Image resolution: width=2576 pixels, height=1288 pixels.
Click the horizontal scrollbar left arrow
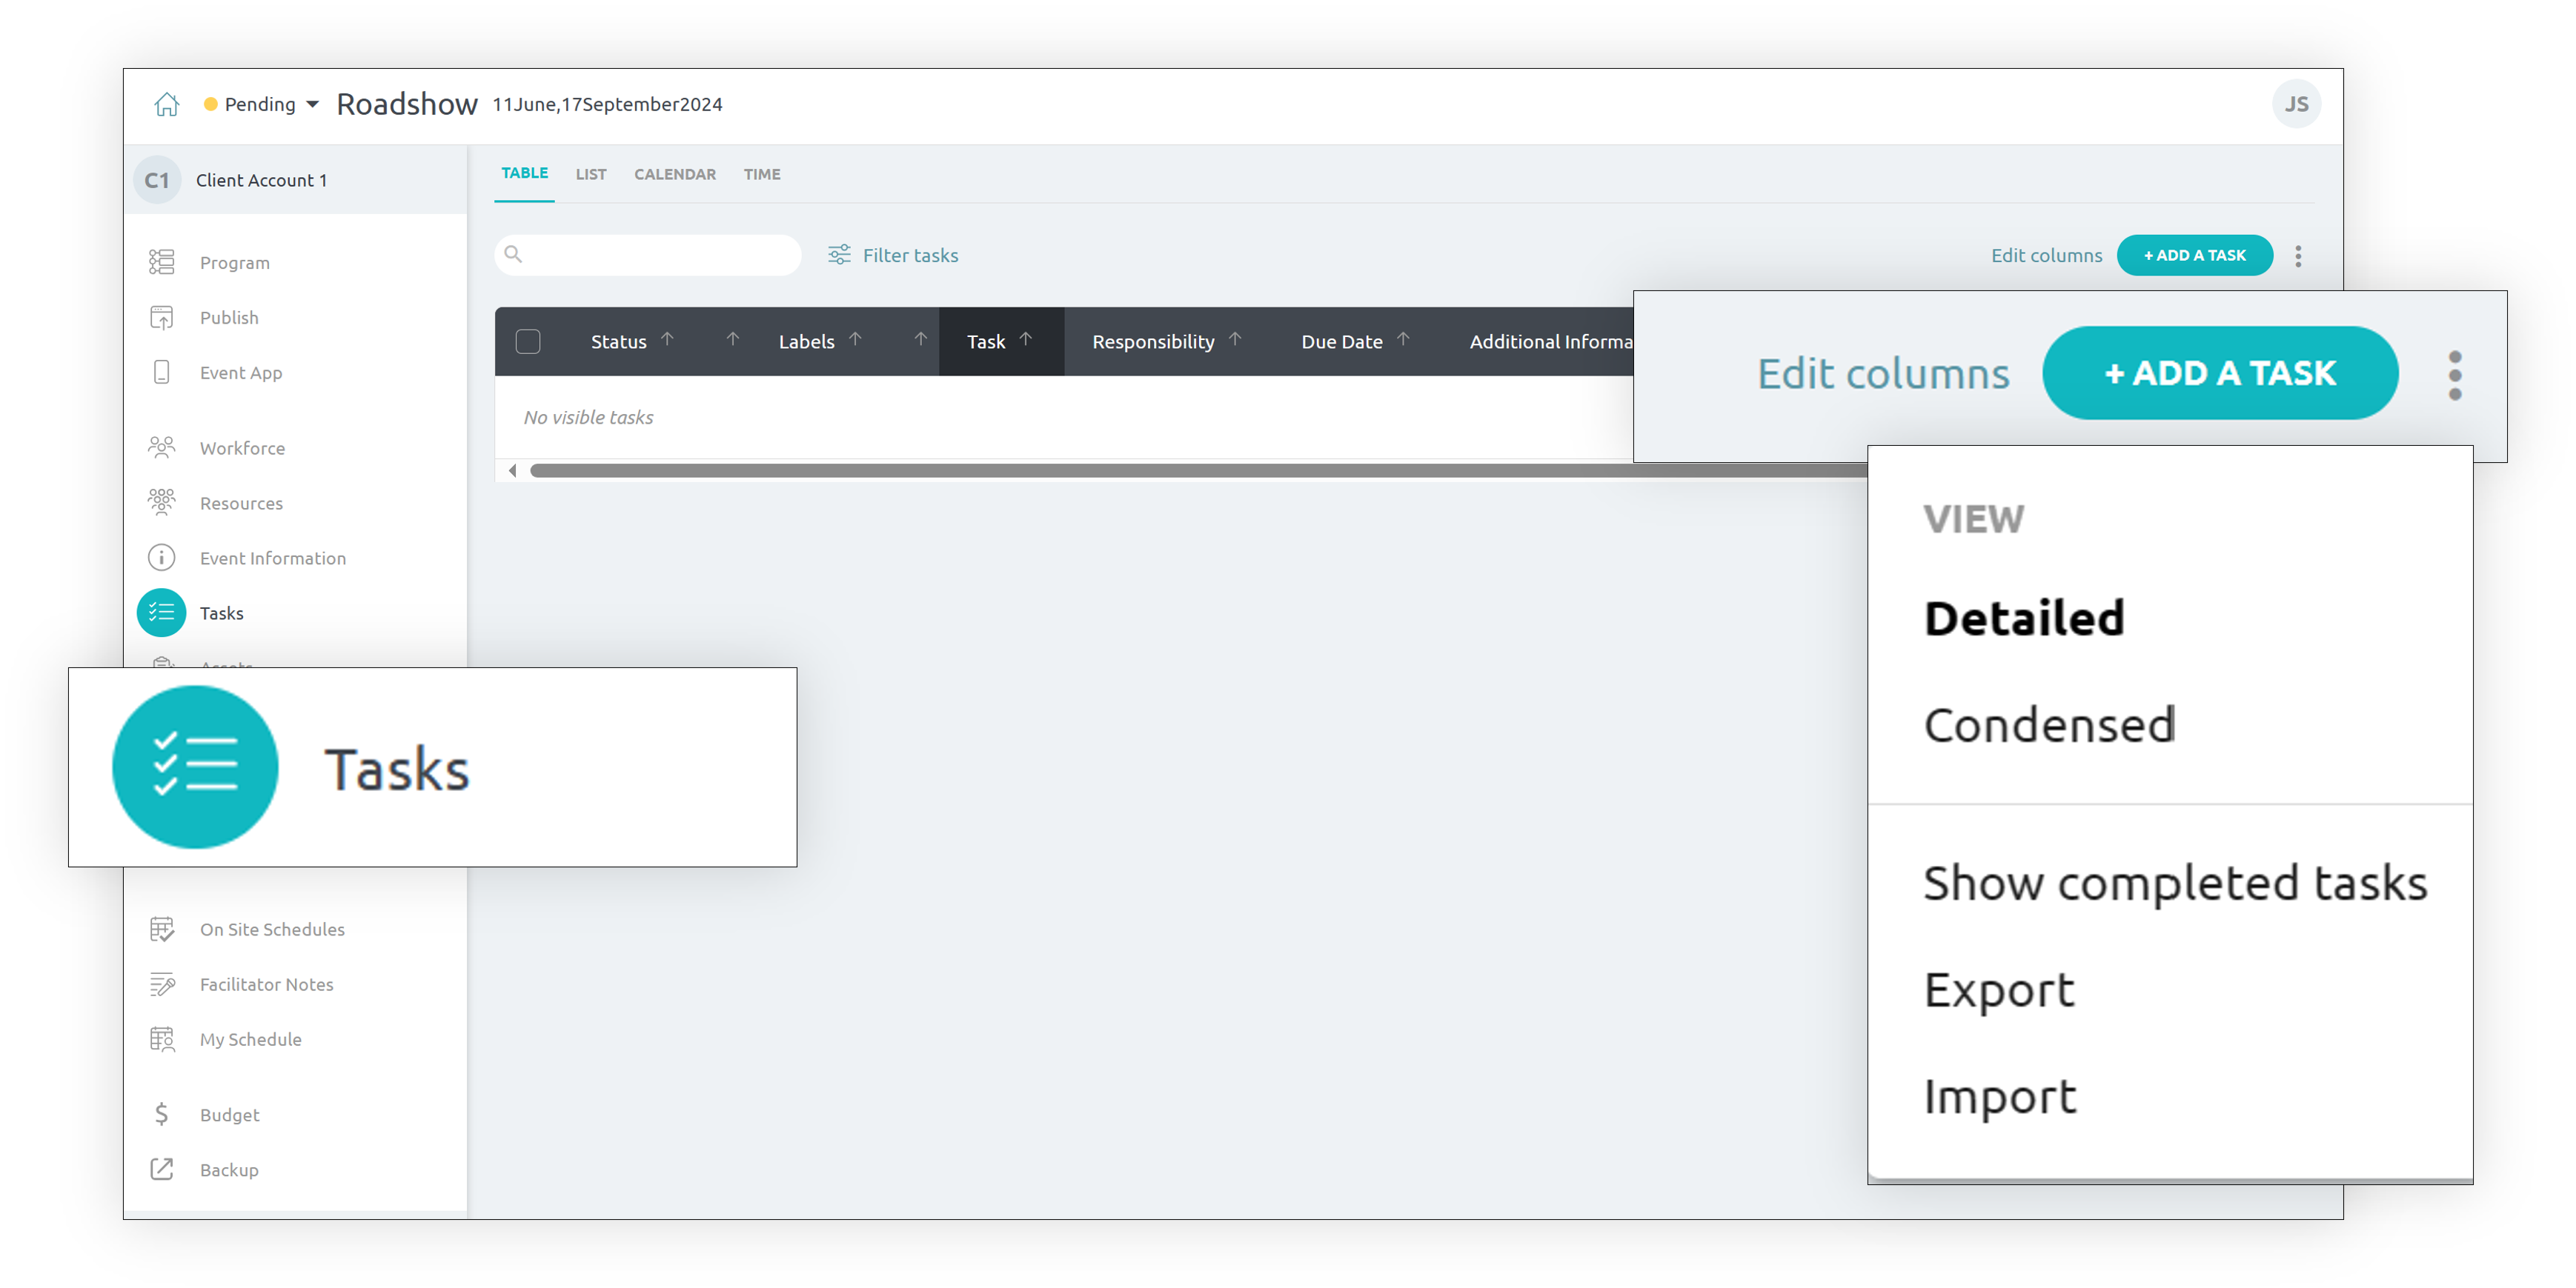[513, 470]
